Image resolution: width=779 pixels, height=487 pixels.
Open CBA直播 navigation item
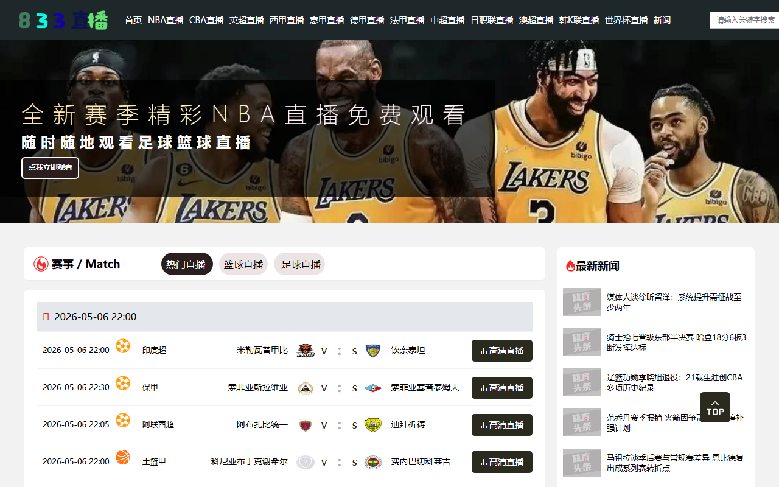point(206,20)
